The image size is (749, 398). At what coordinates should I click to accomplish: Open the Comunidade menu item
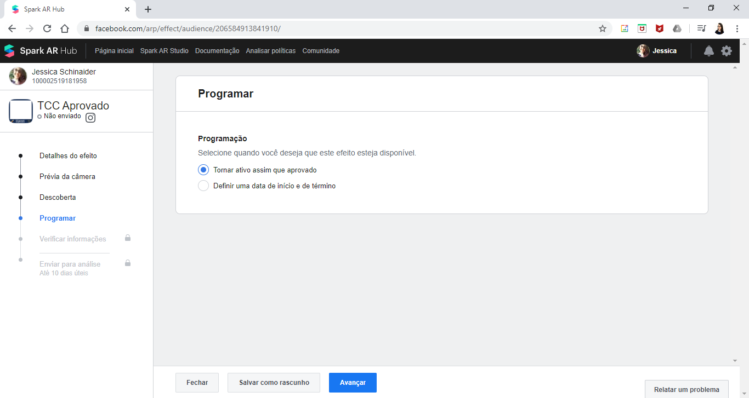321,51
